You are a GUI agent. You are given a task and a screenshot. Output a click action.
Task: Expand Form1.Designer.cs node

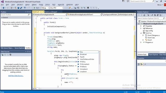(x=143, y=35)
